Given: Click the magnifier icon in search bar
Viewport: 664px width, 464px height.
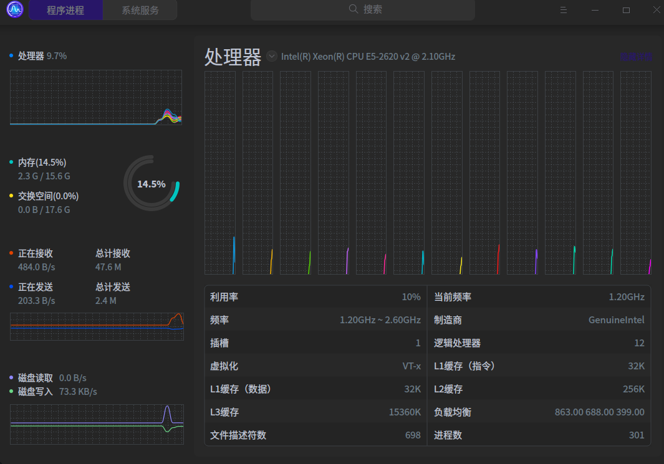Looking at the screenshot, I should pyautogui.click(x=354, y=9).
